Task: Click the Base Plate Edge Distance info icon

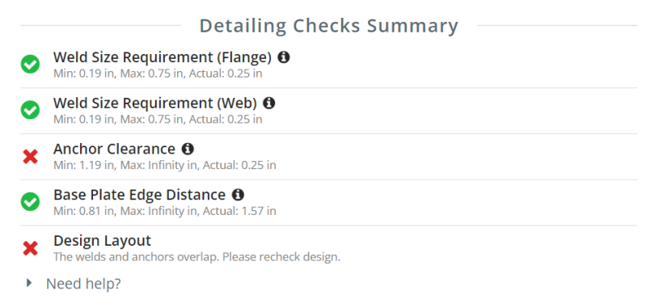Action: tap(238, 195)
